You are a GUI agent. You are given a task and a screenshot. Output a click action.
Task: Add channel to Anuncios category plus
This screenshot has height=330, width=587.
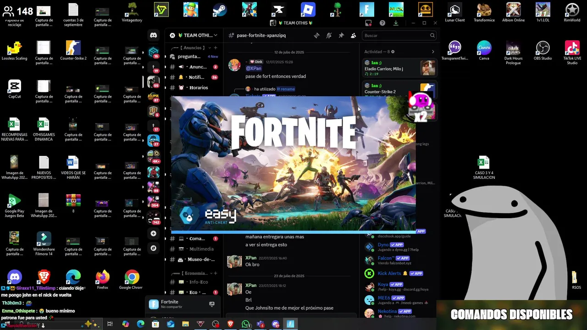coord(216,48)
